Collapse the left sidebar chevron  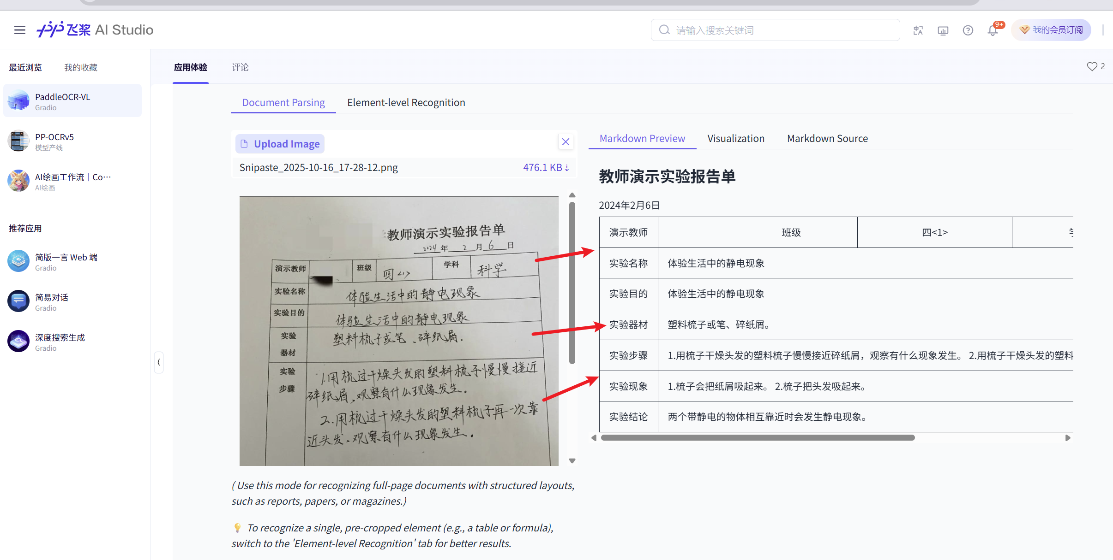[x=159, y=362]
